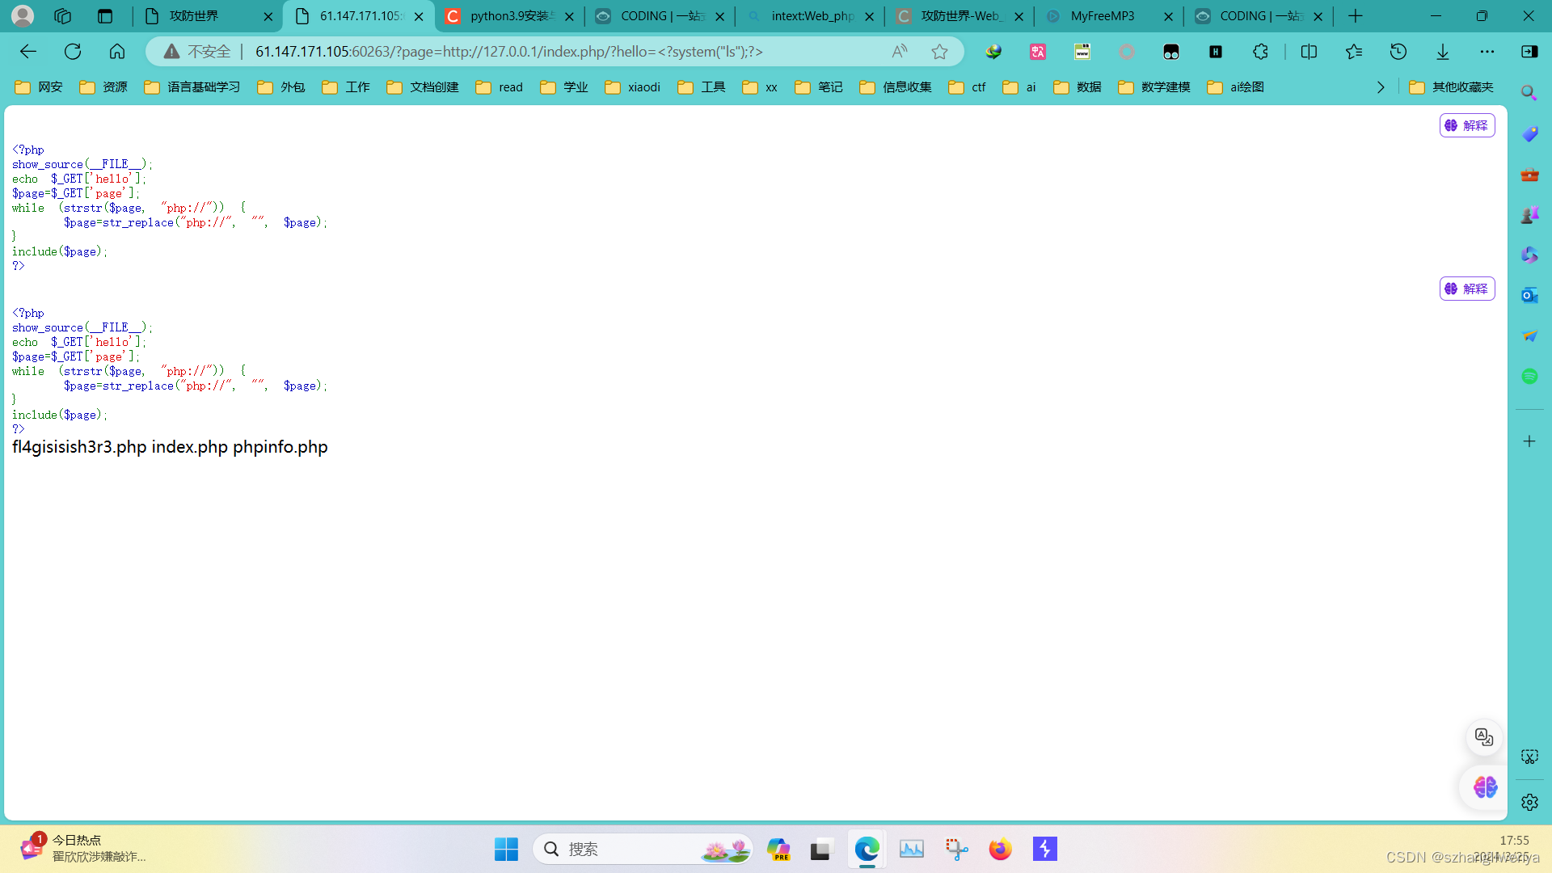Switch to the MyFreeMP3 tab
This screenshot has height=873, width=1552.
1102,16
